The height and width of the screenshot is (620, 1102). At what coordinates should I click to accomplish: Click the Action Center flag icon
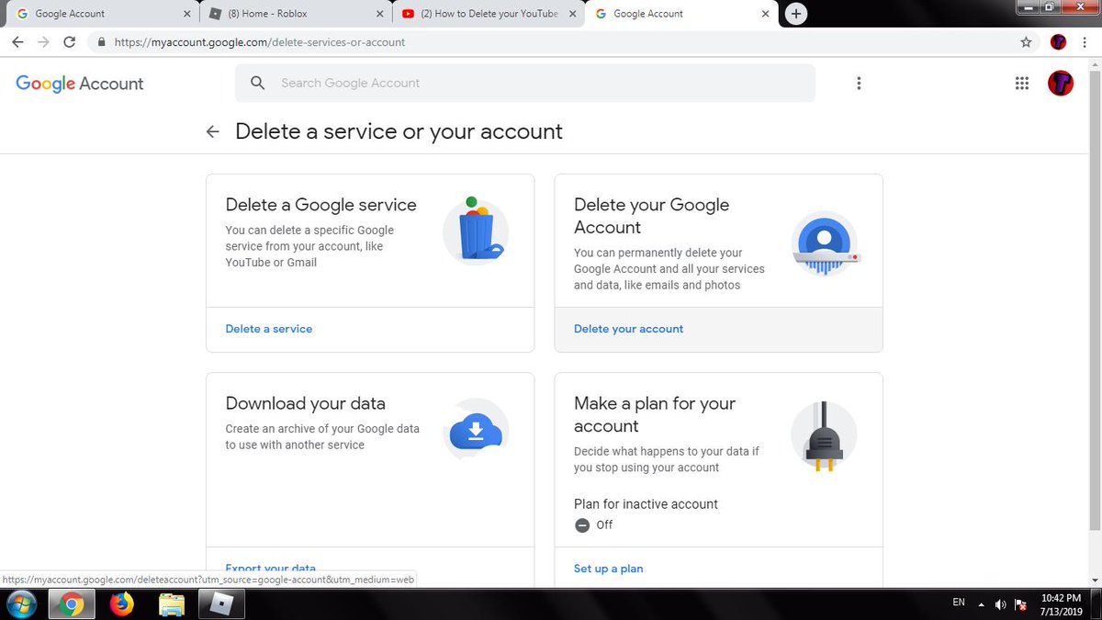[x=1020, y=604]
